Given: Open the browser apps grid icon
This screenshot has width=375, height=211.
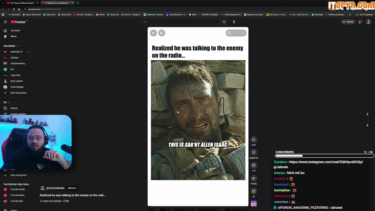Looking at the screenshot, I should point(3,15).
